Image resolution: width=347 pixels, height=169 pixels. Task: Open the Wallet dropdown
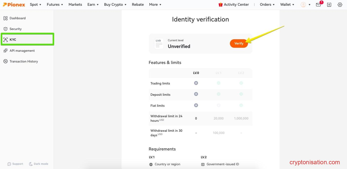click(x=287, y=4)
